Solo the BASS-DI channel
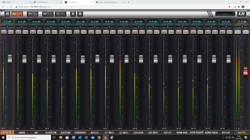Screen dimensions: 250x140 98,32
